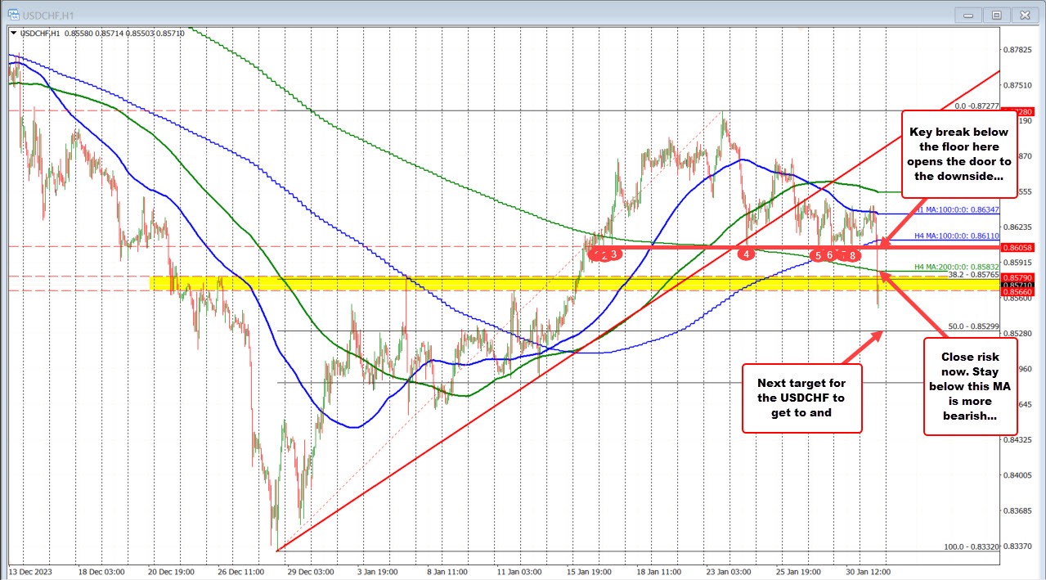1046x580 pixels.
Task: Click the chart window minimize button
Action: click(967, 14)
